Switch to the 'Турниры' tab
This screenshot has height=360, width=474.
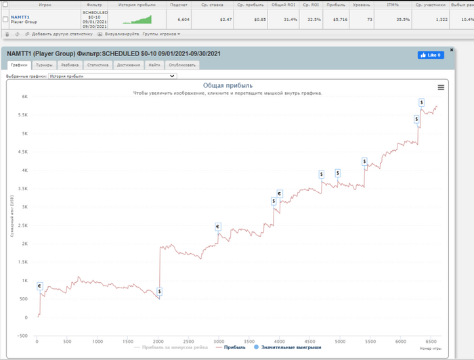[x=44, y=65]
